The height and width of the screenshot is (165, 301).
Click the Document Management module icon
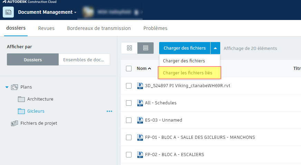pyautogui.click(x=8, y=12)
